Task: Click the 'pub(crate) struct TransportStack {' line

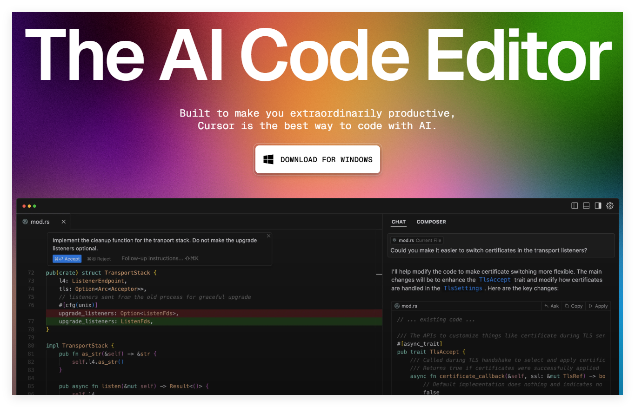Action: [101, 273]
